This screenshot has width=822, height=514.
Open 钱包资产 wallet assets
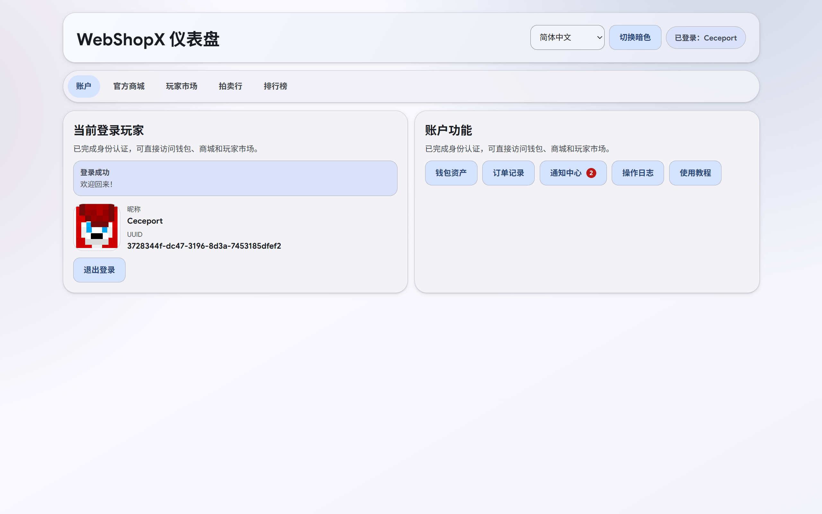[x=451, y=173]
